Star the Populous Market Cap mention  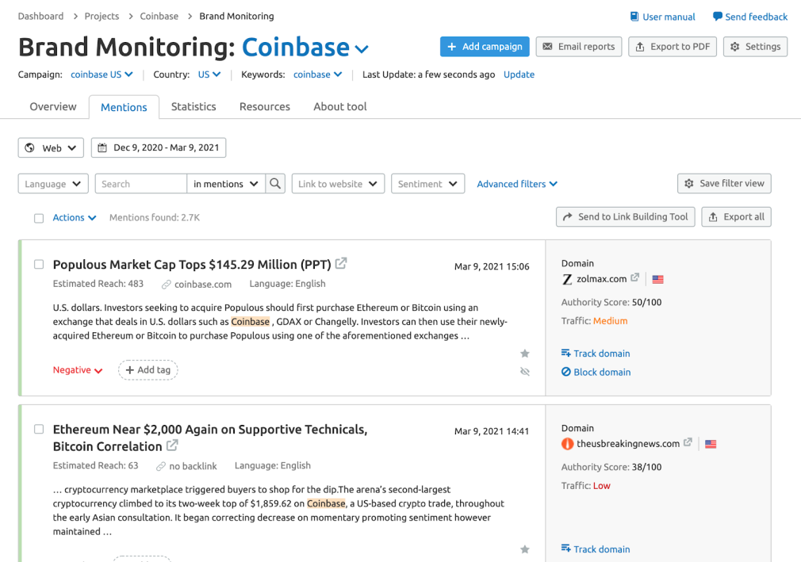pos(524,354)
